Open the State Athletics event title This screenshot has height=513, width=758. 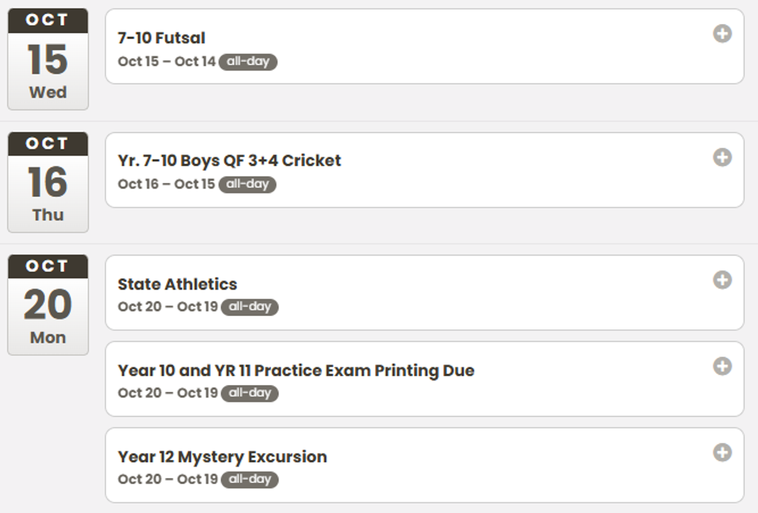pyautogui.click(x=177, y=284)
